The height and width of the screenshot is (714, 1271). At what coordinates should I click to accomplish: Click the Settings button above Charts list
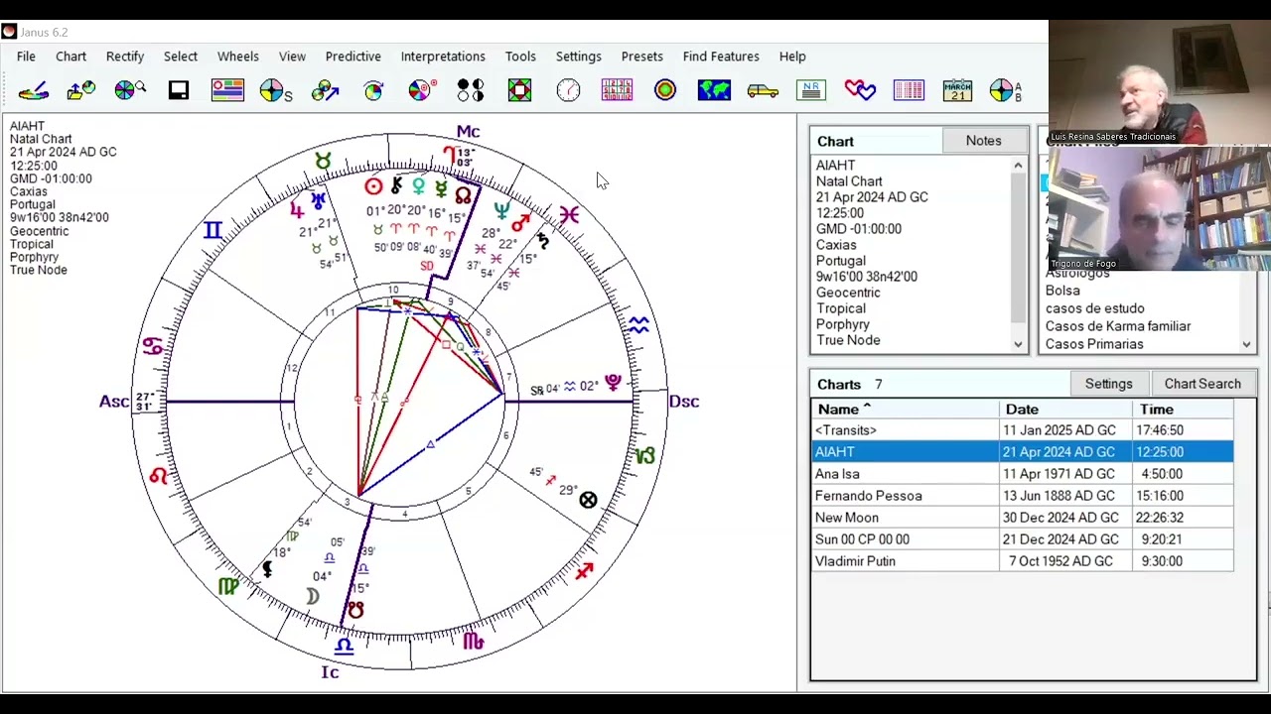[x=1108, y=384]
